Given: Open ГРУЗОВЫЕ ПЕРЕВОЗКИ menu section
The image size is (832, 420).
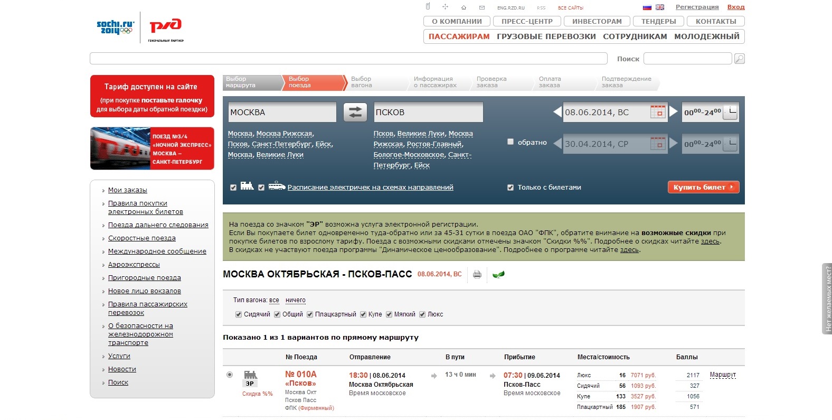Looking at the screenshot, I should 546,36.
